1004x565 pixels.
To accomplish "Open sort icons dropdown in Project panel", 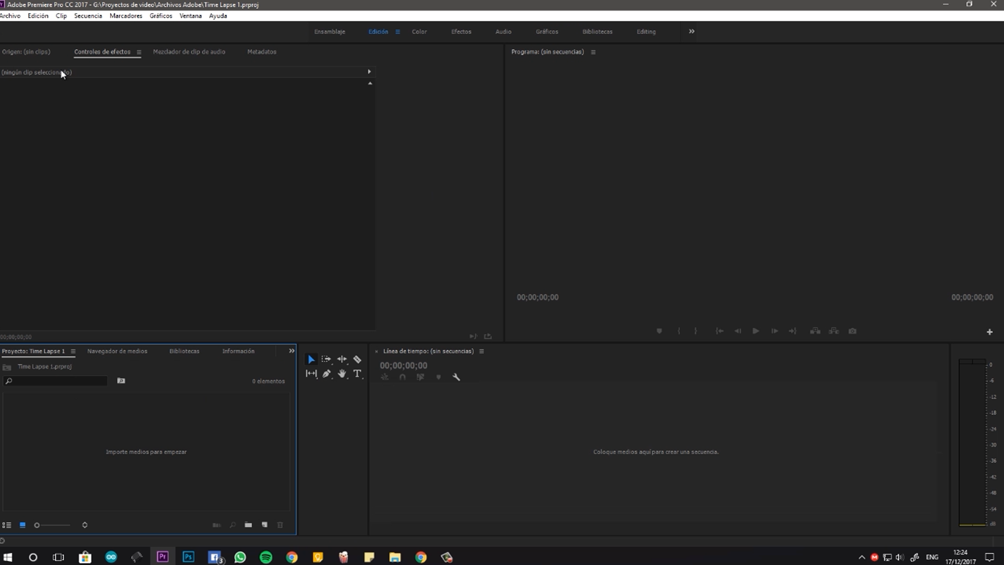I will pyautogui.click(x=84, y=525).
